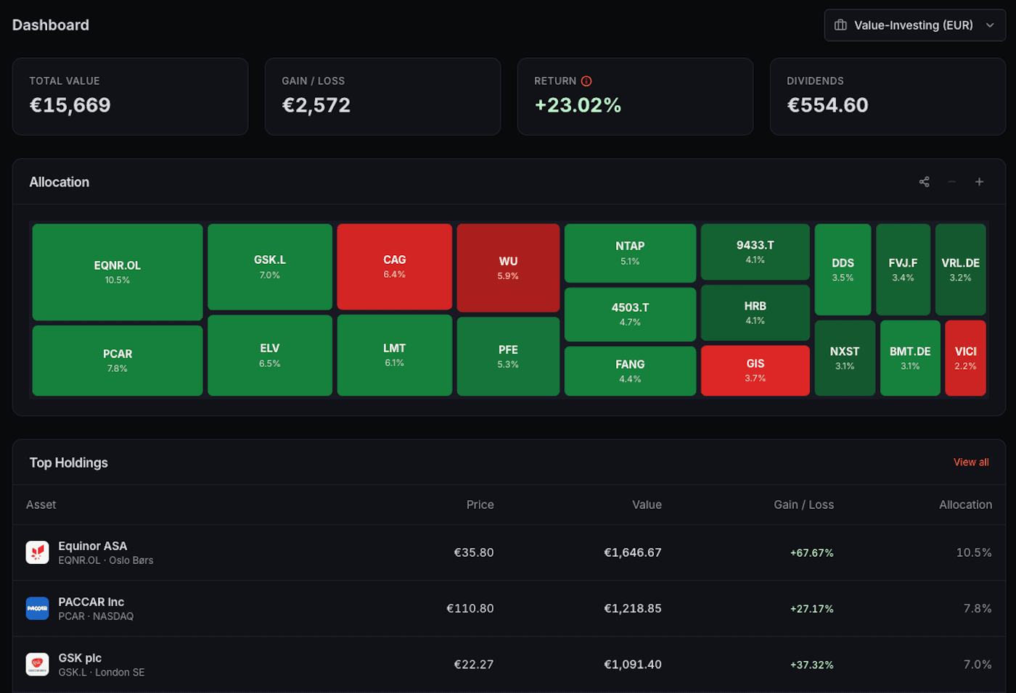1016x693 pixels.
Task: Click the red GIS tile
Action: click(755, 370)
